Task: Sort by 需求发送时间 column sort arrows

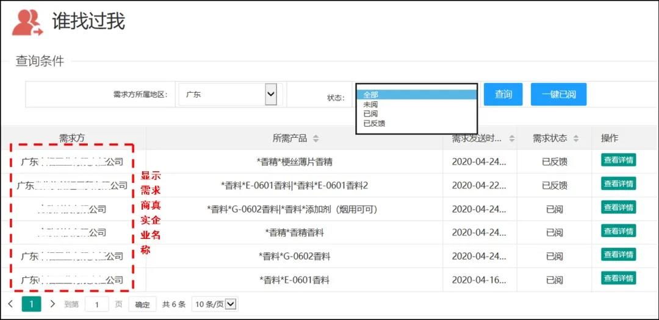Action: point(511,138)
